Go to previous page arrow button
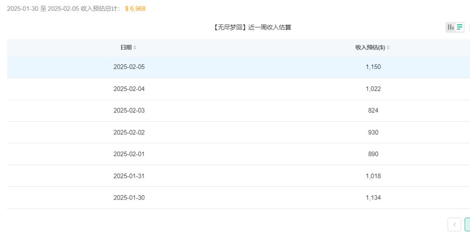The image size is (470, 233). coord(454,224)
